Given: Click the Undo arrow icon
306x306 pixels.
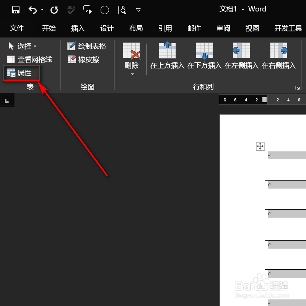Looking at the screenshot, I should (x=33, y=10).
